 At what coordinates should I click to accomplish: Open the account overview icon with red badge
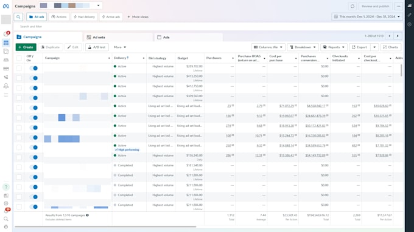[6, 34]
